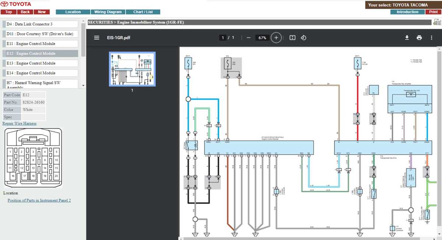442x240 pixels.
Task: Rotate the PDF page counterclockwise
Action: tap(304, 37)
